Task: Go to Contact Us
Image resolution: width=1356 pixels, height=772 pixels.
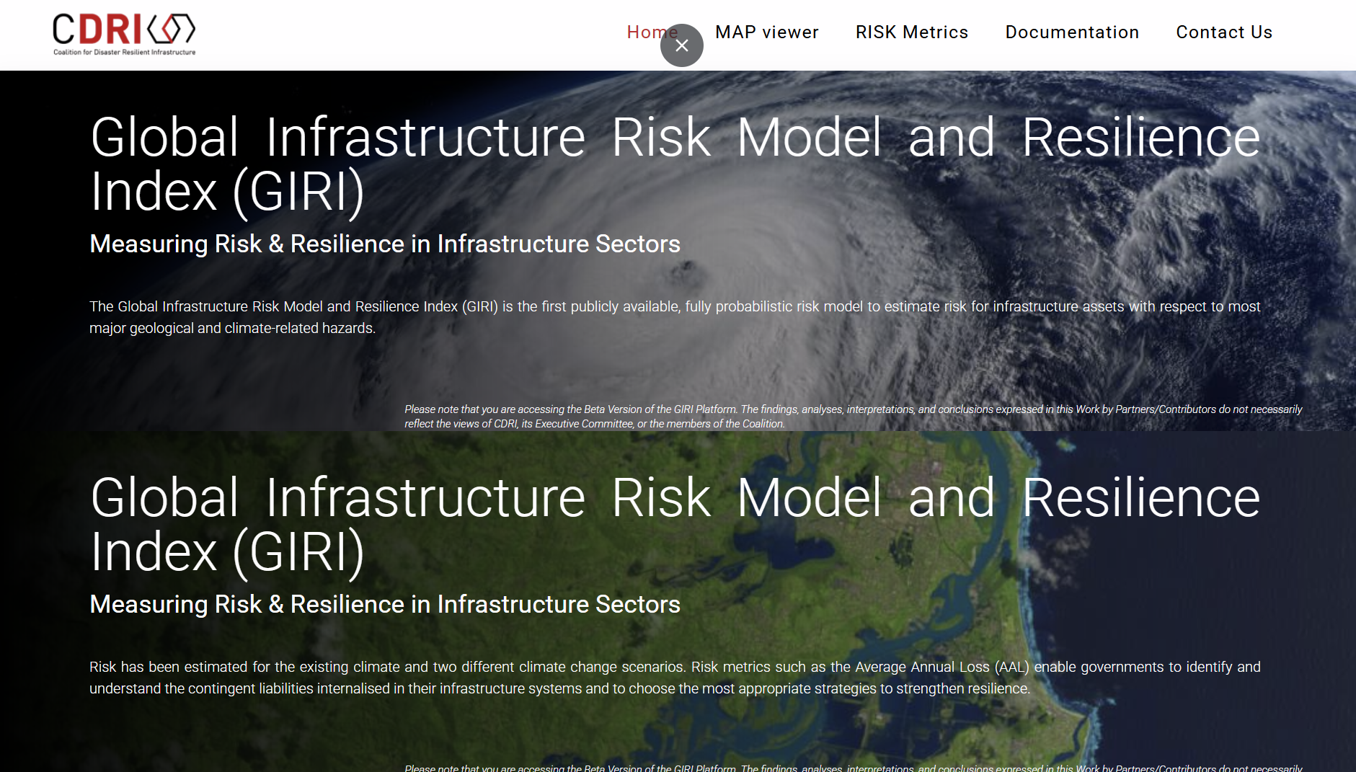Action: click(x=1223, y=32)
